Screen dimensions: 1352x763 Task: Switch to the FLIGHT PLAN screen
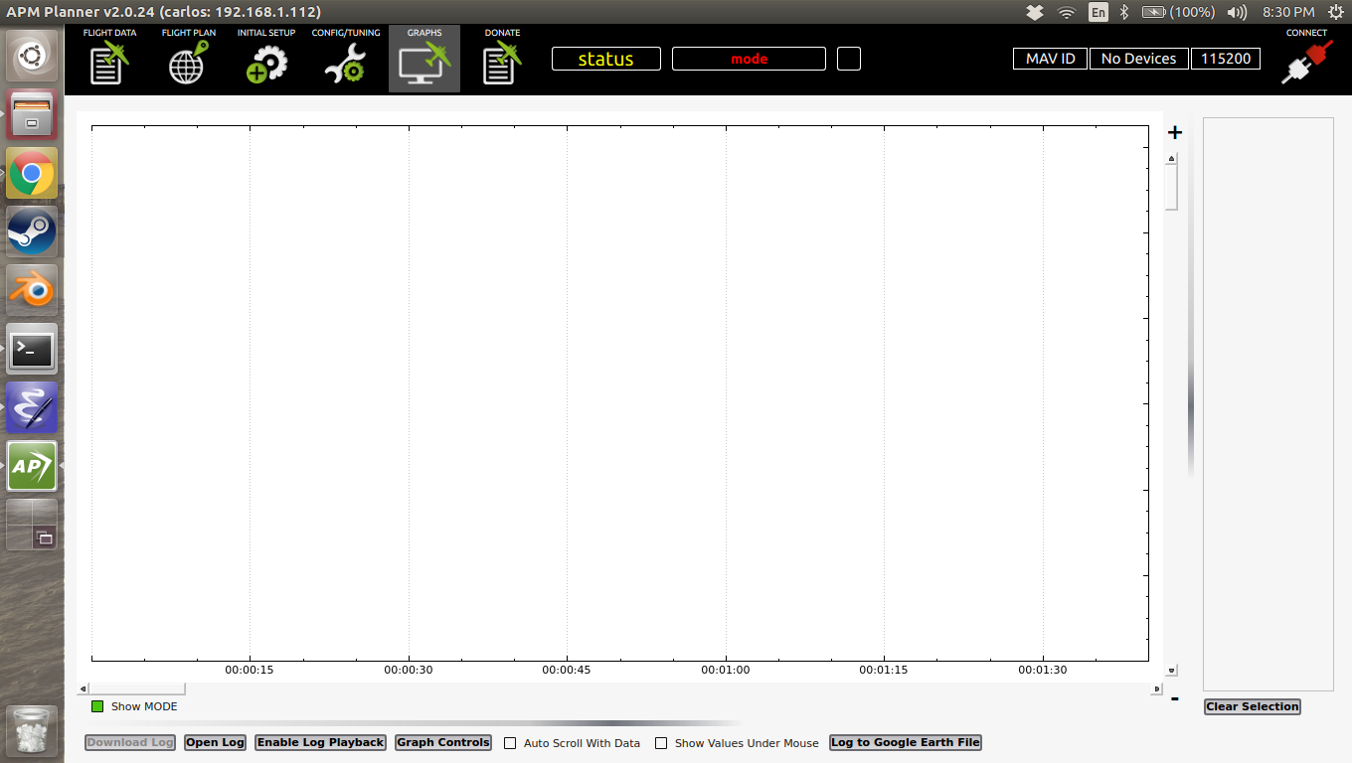click(186, 60)
